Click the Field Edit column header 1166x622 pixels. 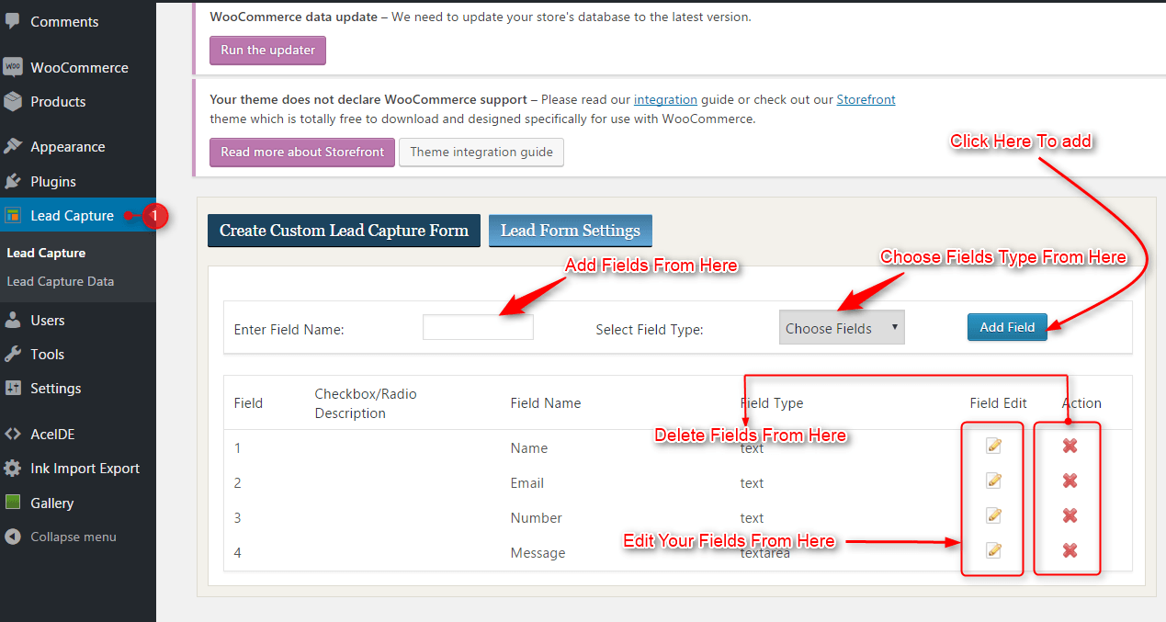tap(999, 403)
